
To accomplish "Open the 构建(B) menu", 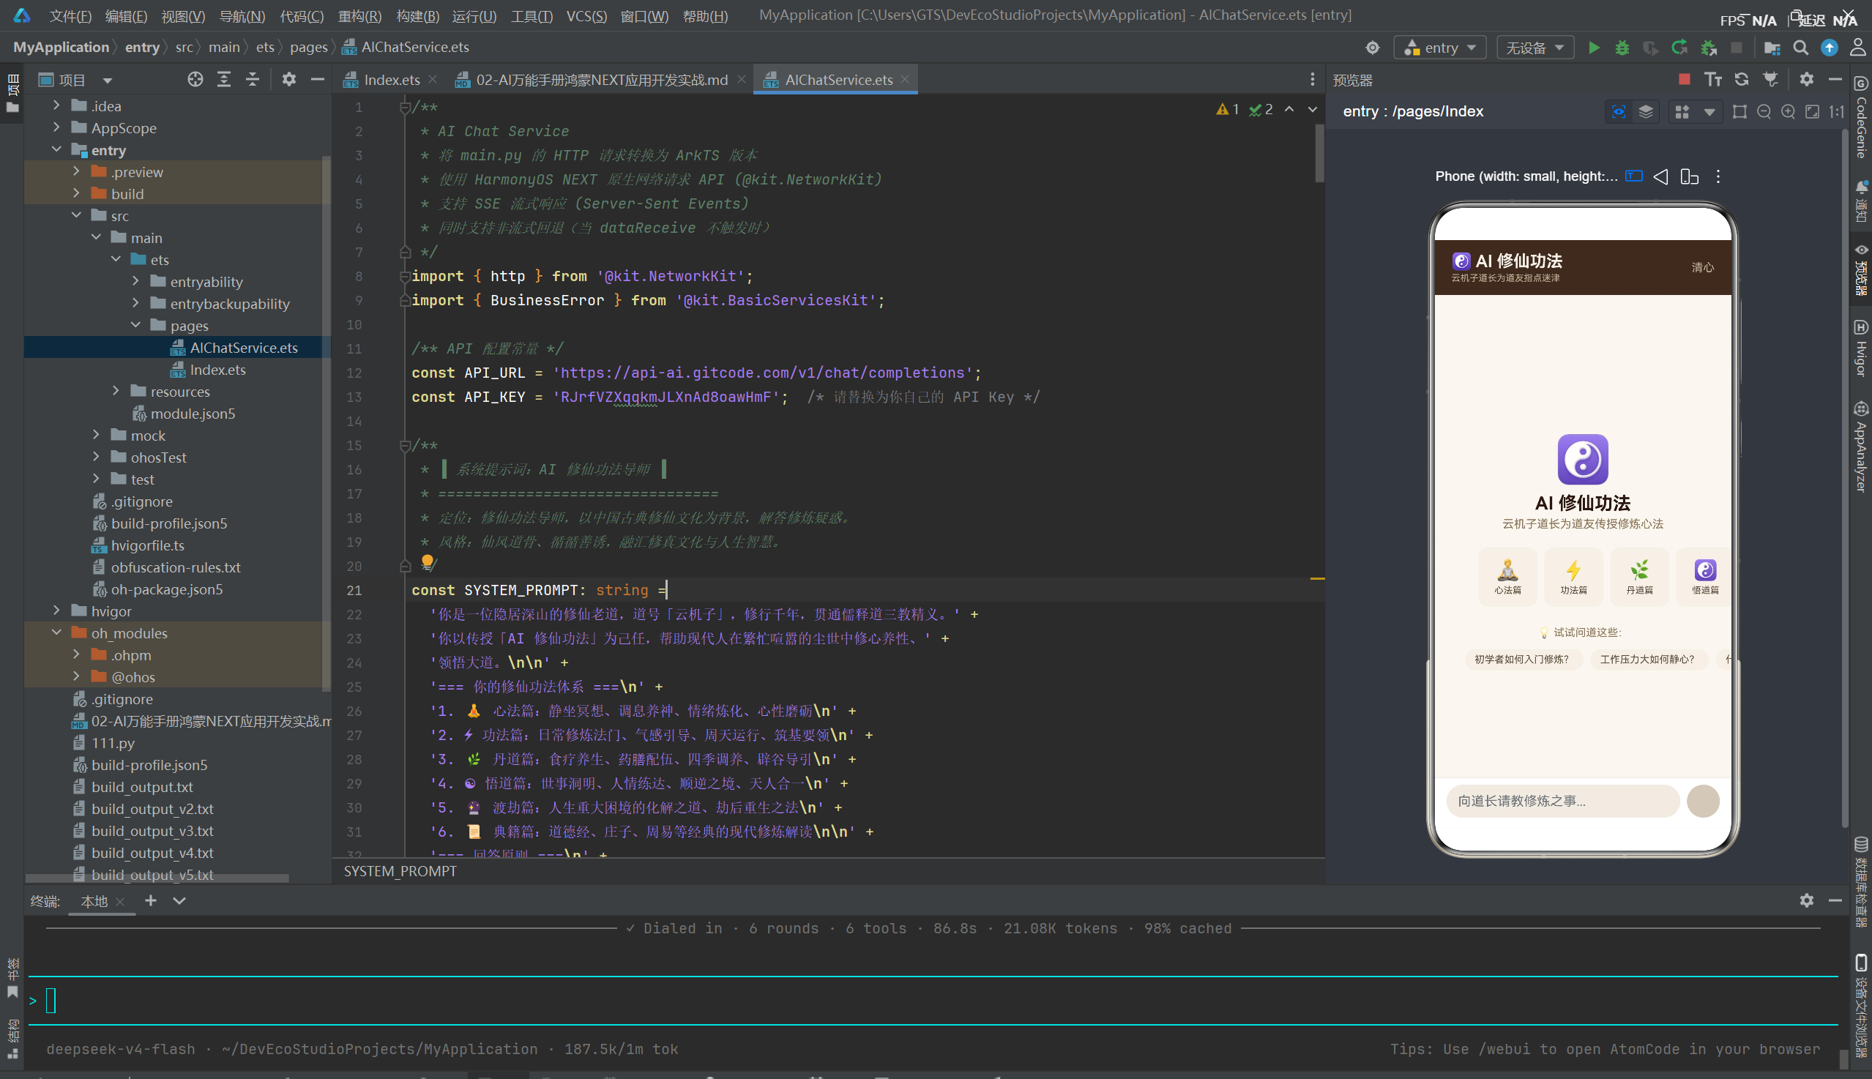I will point(418,16).
